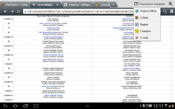
Task: Select the text Публий Корнелий Долабелла
Action: [x=53, y=82]
